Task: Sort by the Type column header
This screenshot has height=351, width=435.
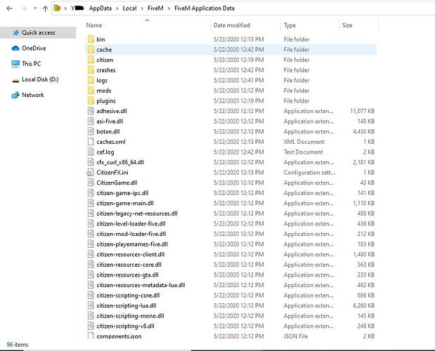Action: click(x=290, y=25)
